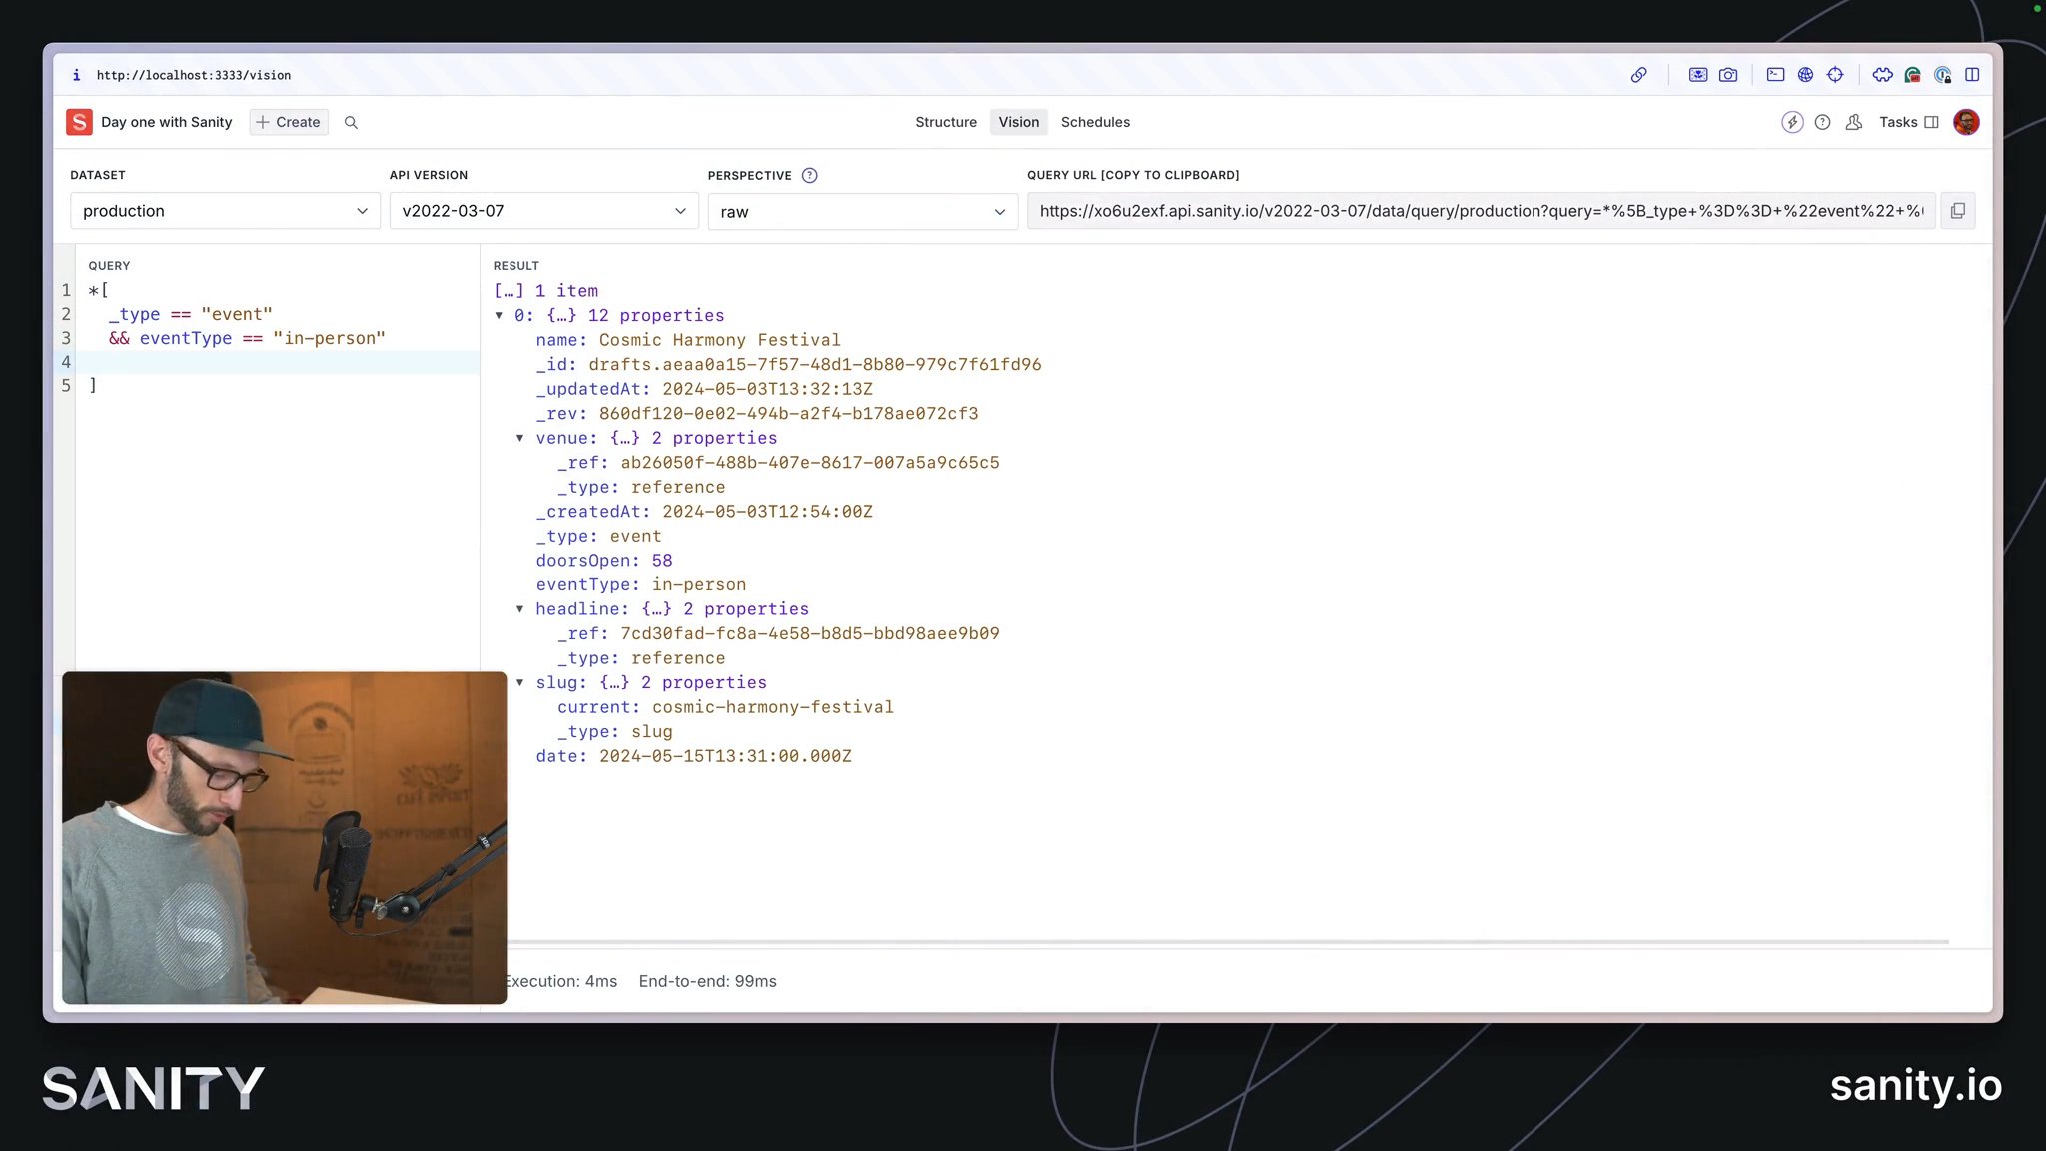This screenshot has width=2046, height=1151.
Task: Click the headline _ref 7cd30fad row
Action: [778, 633]
